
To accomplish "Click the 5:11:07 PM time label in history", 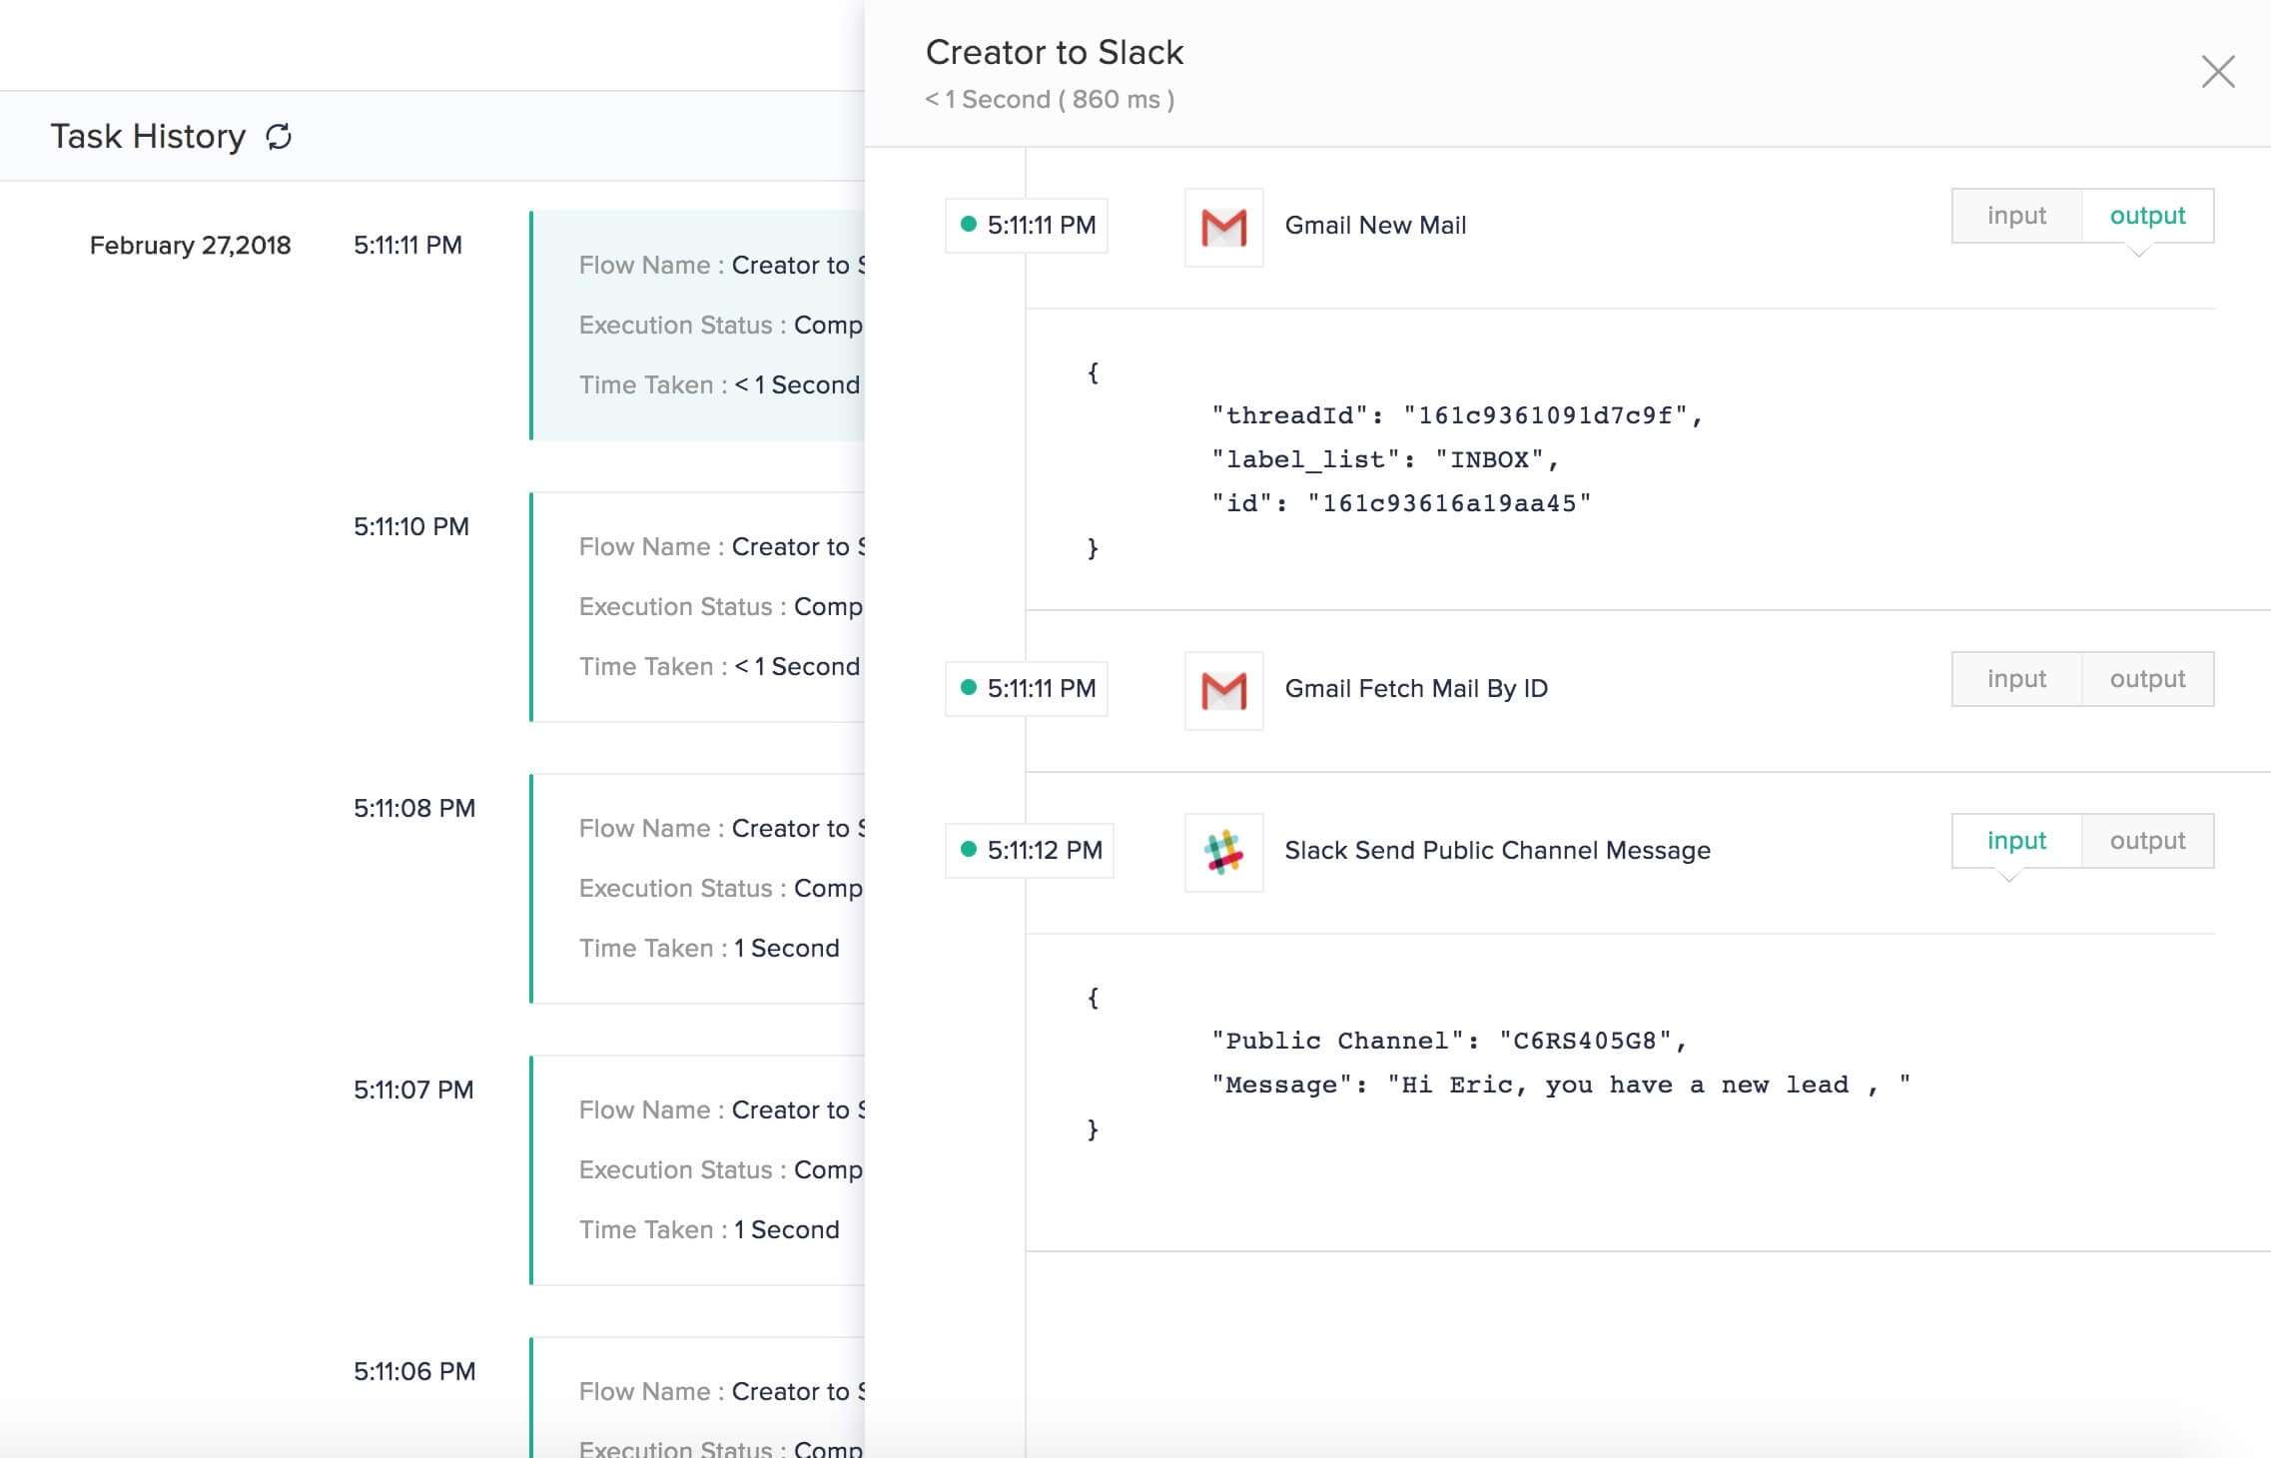I will coord(413,1091).
